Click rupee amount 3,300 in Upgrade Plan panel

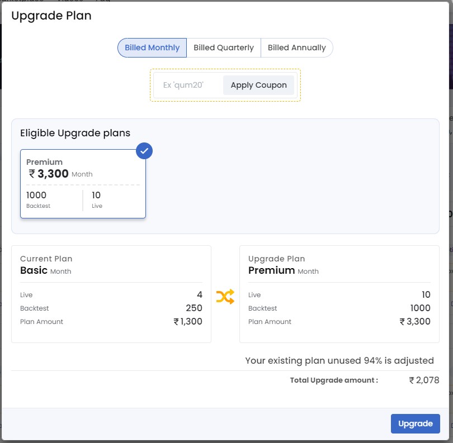tap(415, 322)
